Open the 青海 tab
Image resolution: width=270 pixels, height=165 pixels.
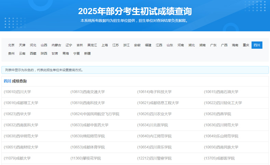[66, 54]
